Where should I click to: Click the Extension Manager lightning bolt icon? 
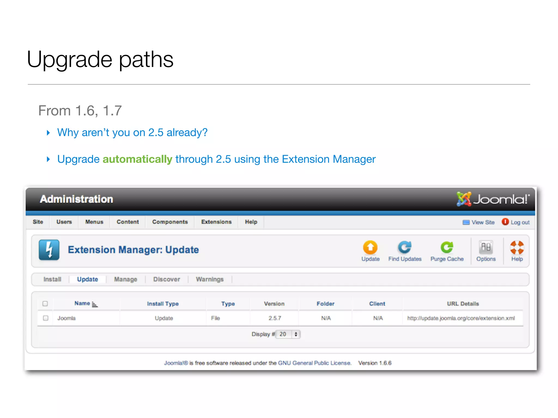pos(49,250)
